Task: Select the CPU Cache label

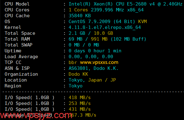Action: pyautogui.click(x=17, y=16)
